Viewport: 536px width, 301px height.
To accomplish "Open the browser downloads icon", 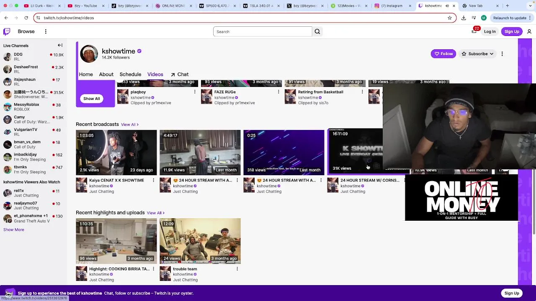I will point(464,18).
